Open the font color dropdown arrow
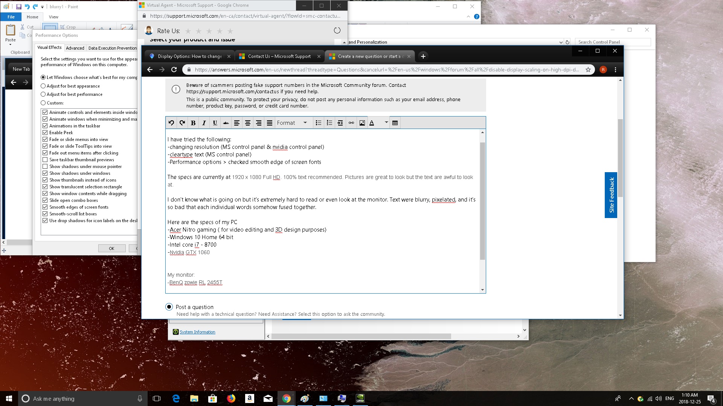Image resolution: width=723 pixels, height=406 pixels. click(386, 123)
